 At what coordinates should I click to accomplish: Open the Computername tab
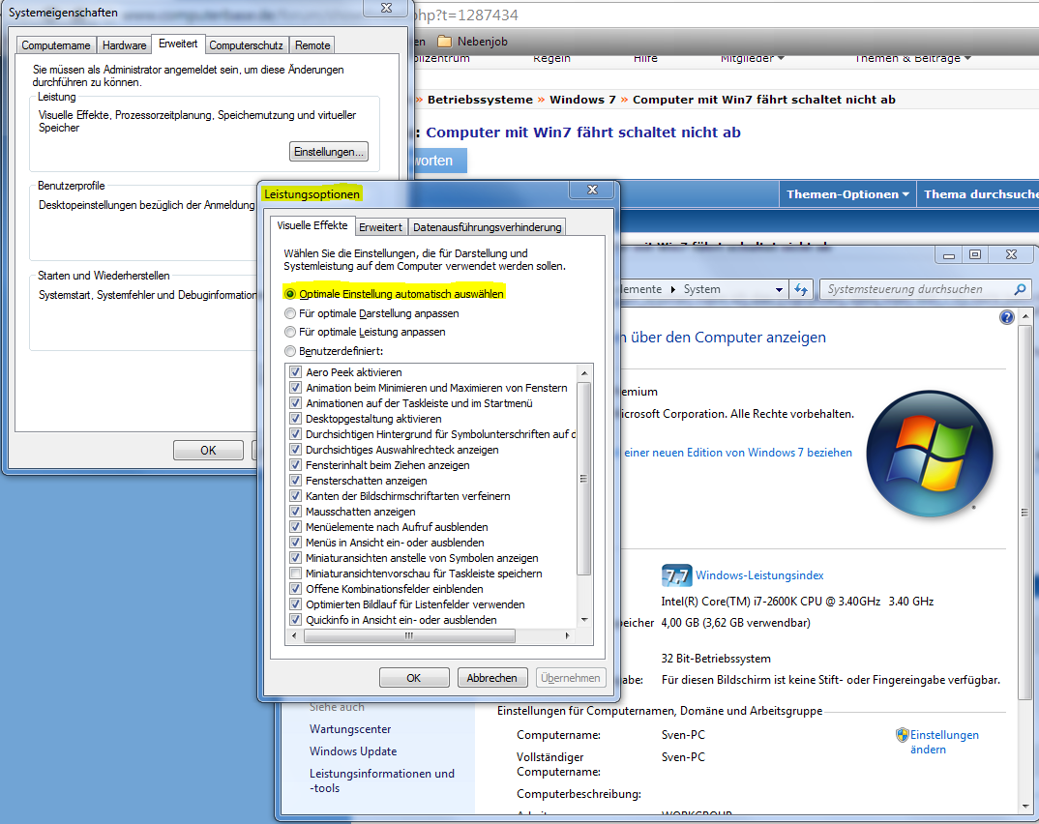(56, 45)
